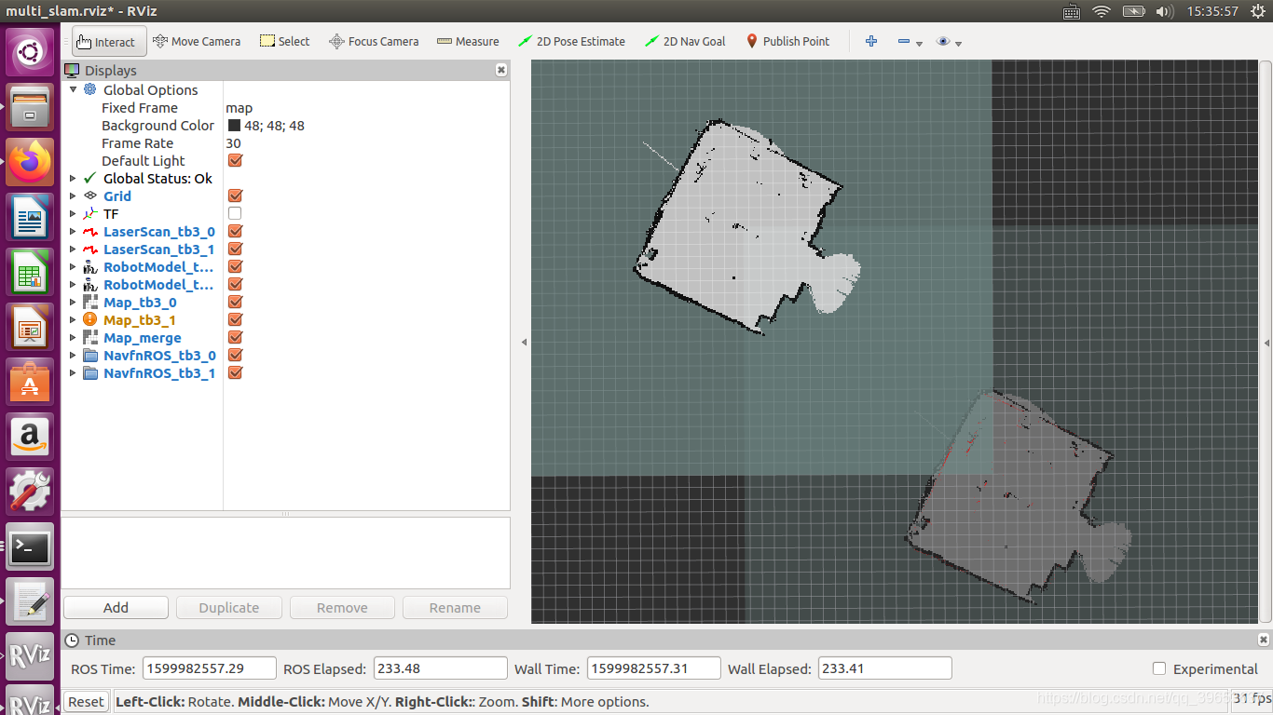Select the Move Camera tool

click(197, 41)
